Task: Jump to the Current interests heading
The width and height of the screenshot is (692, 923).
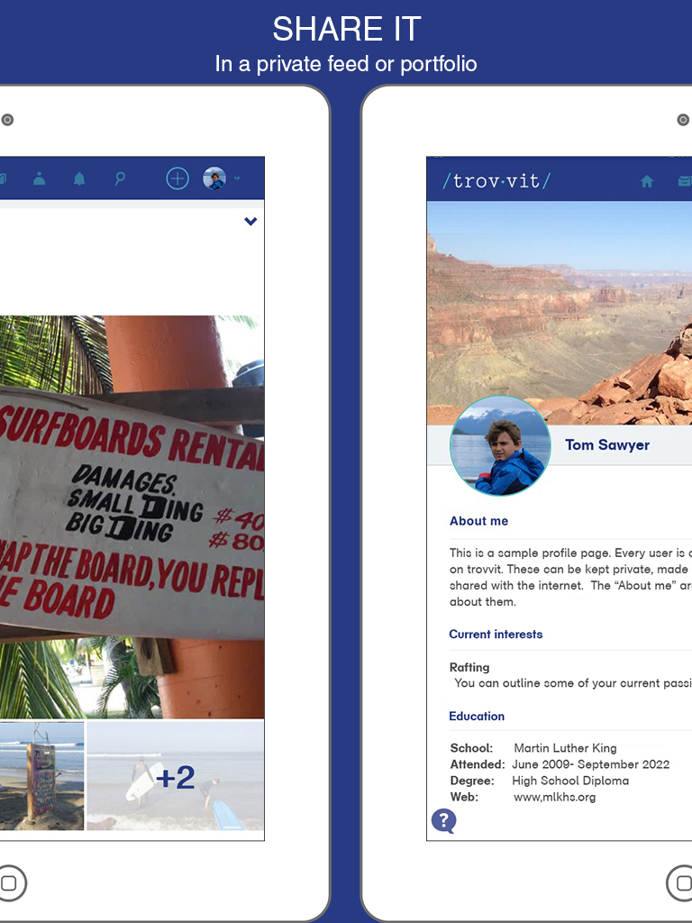Action: point(496,634)
